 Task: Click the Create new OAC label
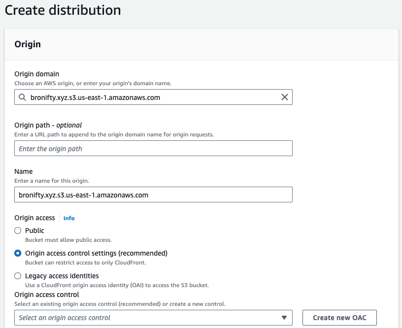click(339, 317)
